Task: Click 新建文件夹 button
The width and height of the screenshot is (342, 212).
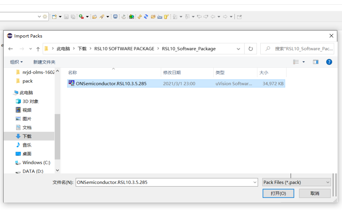Action: point(44,62)
